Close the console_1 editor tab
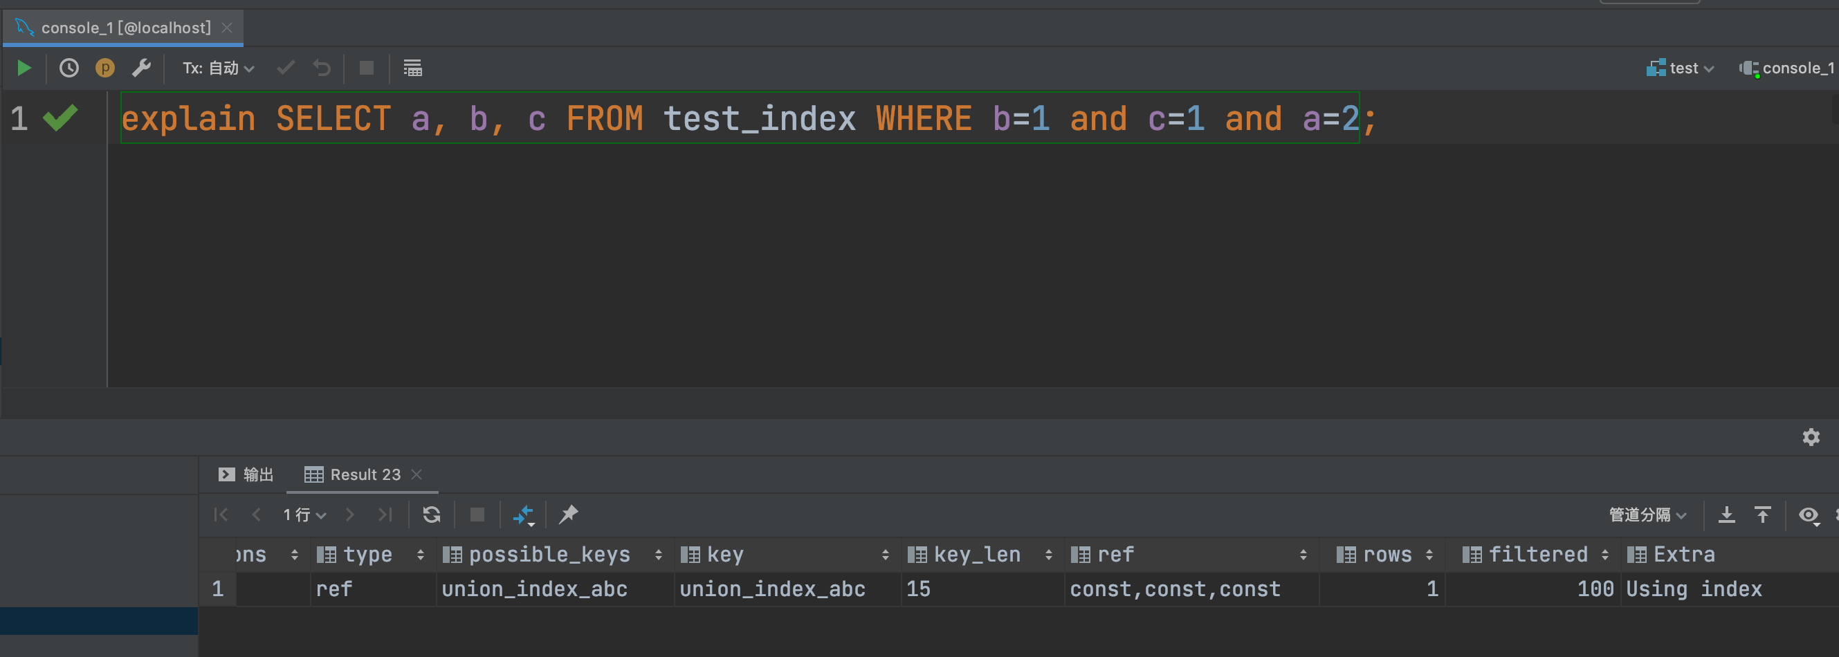The image size is (1839, 657). [x=227, y=28]
